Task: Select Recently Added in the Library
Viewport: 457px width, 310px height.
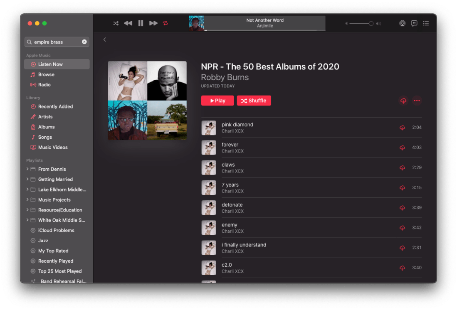Action: (55, 107)
